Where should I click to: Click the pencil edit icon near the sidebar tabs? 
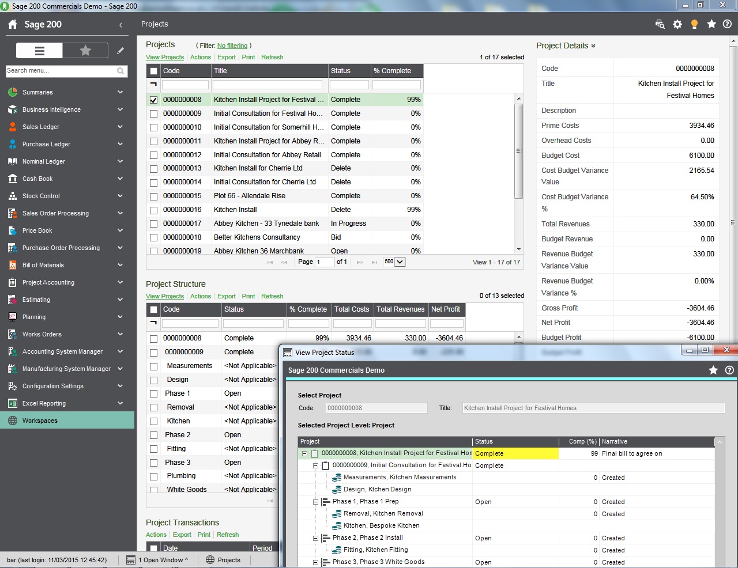coord(120,51)
